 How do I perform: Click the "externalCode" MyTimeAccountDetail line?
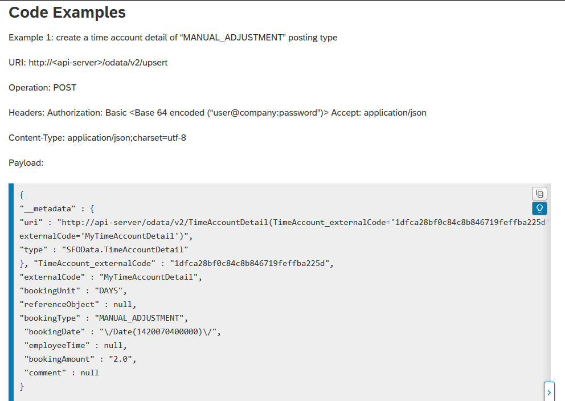(110, 277)
